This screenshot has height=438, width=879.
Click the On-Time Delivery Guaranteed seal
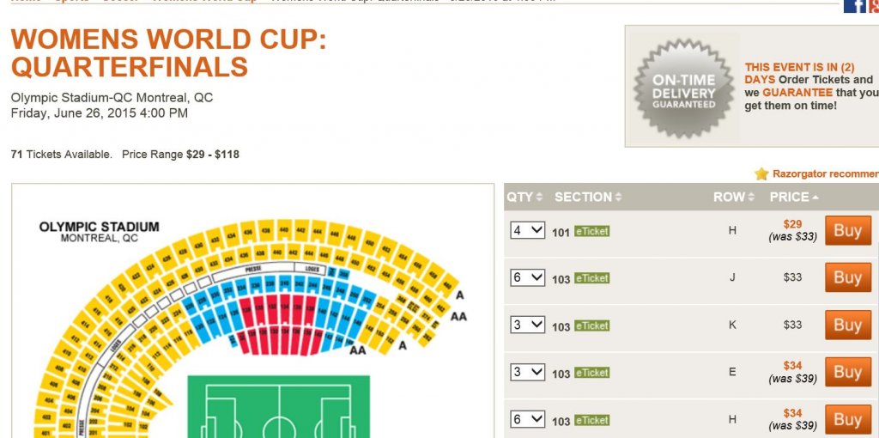(x=683, y=88)
